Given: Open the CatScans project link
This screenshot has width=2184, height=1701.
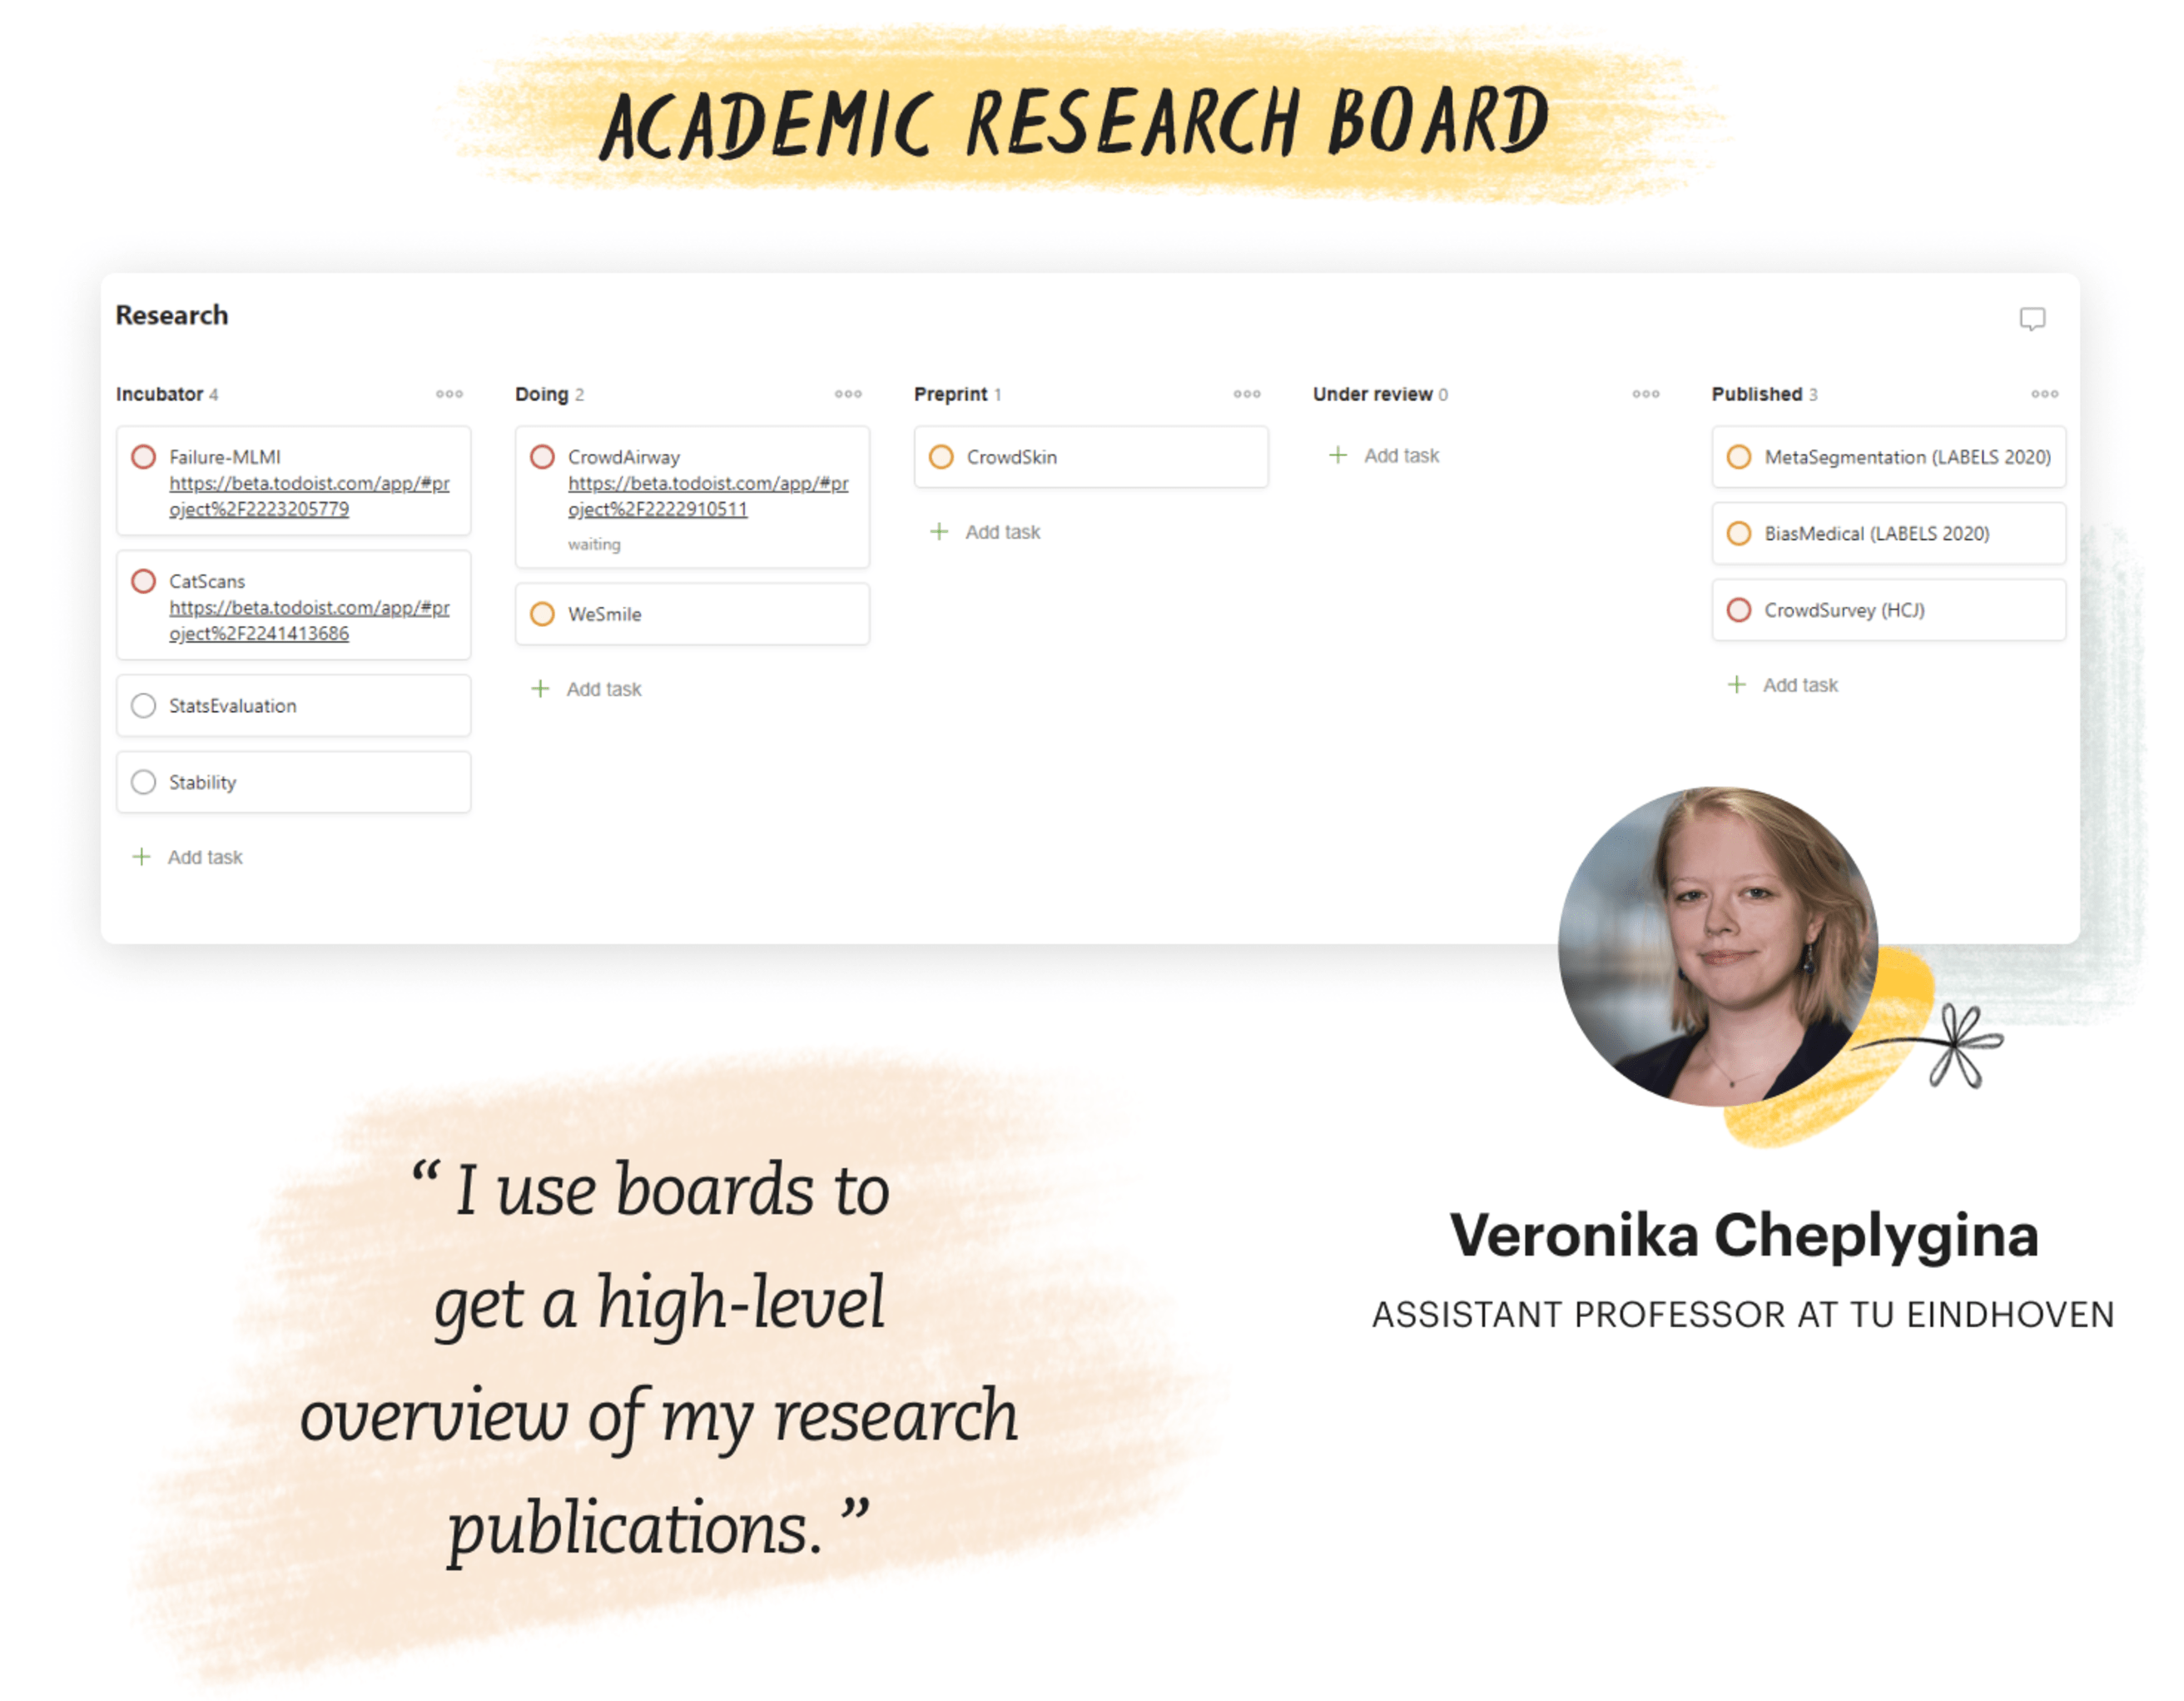Looking at the screenshot, I should pos(309,620).
